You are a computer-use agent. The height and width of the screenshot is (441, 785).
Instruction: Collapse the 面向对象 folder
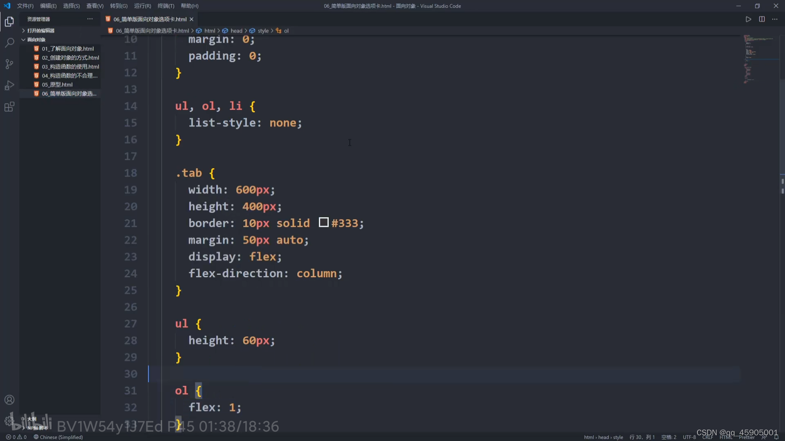click(x=36, y=40)
